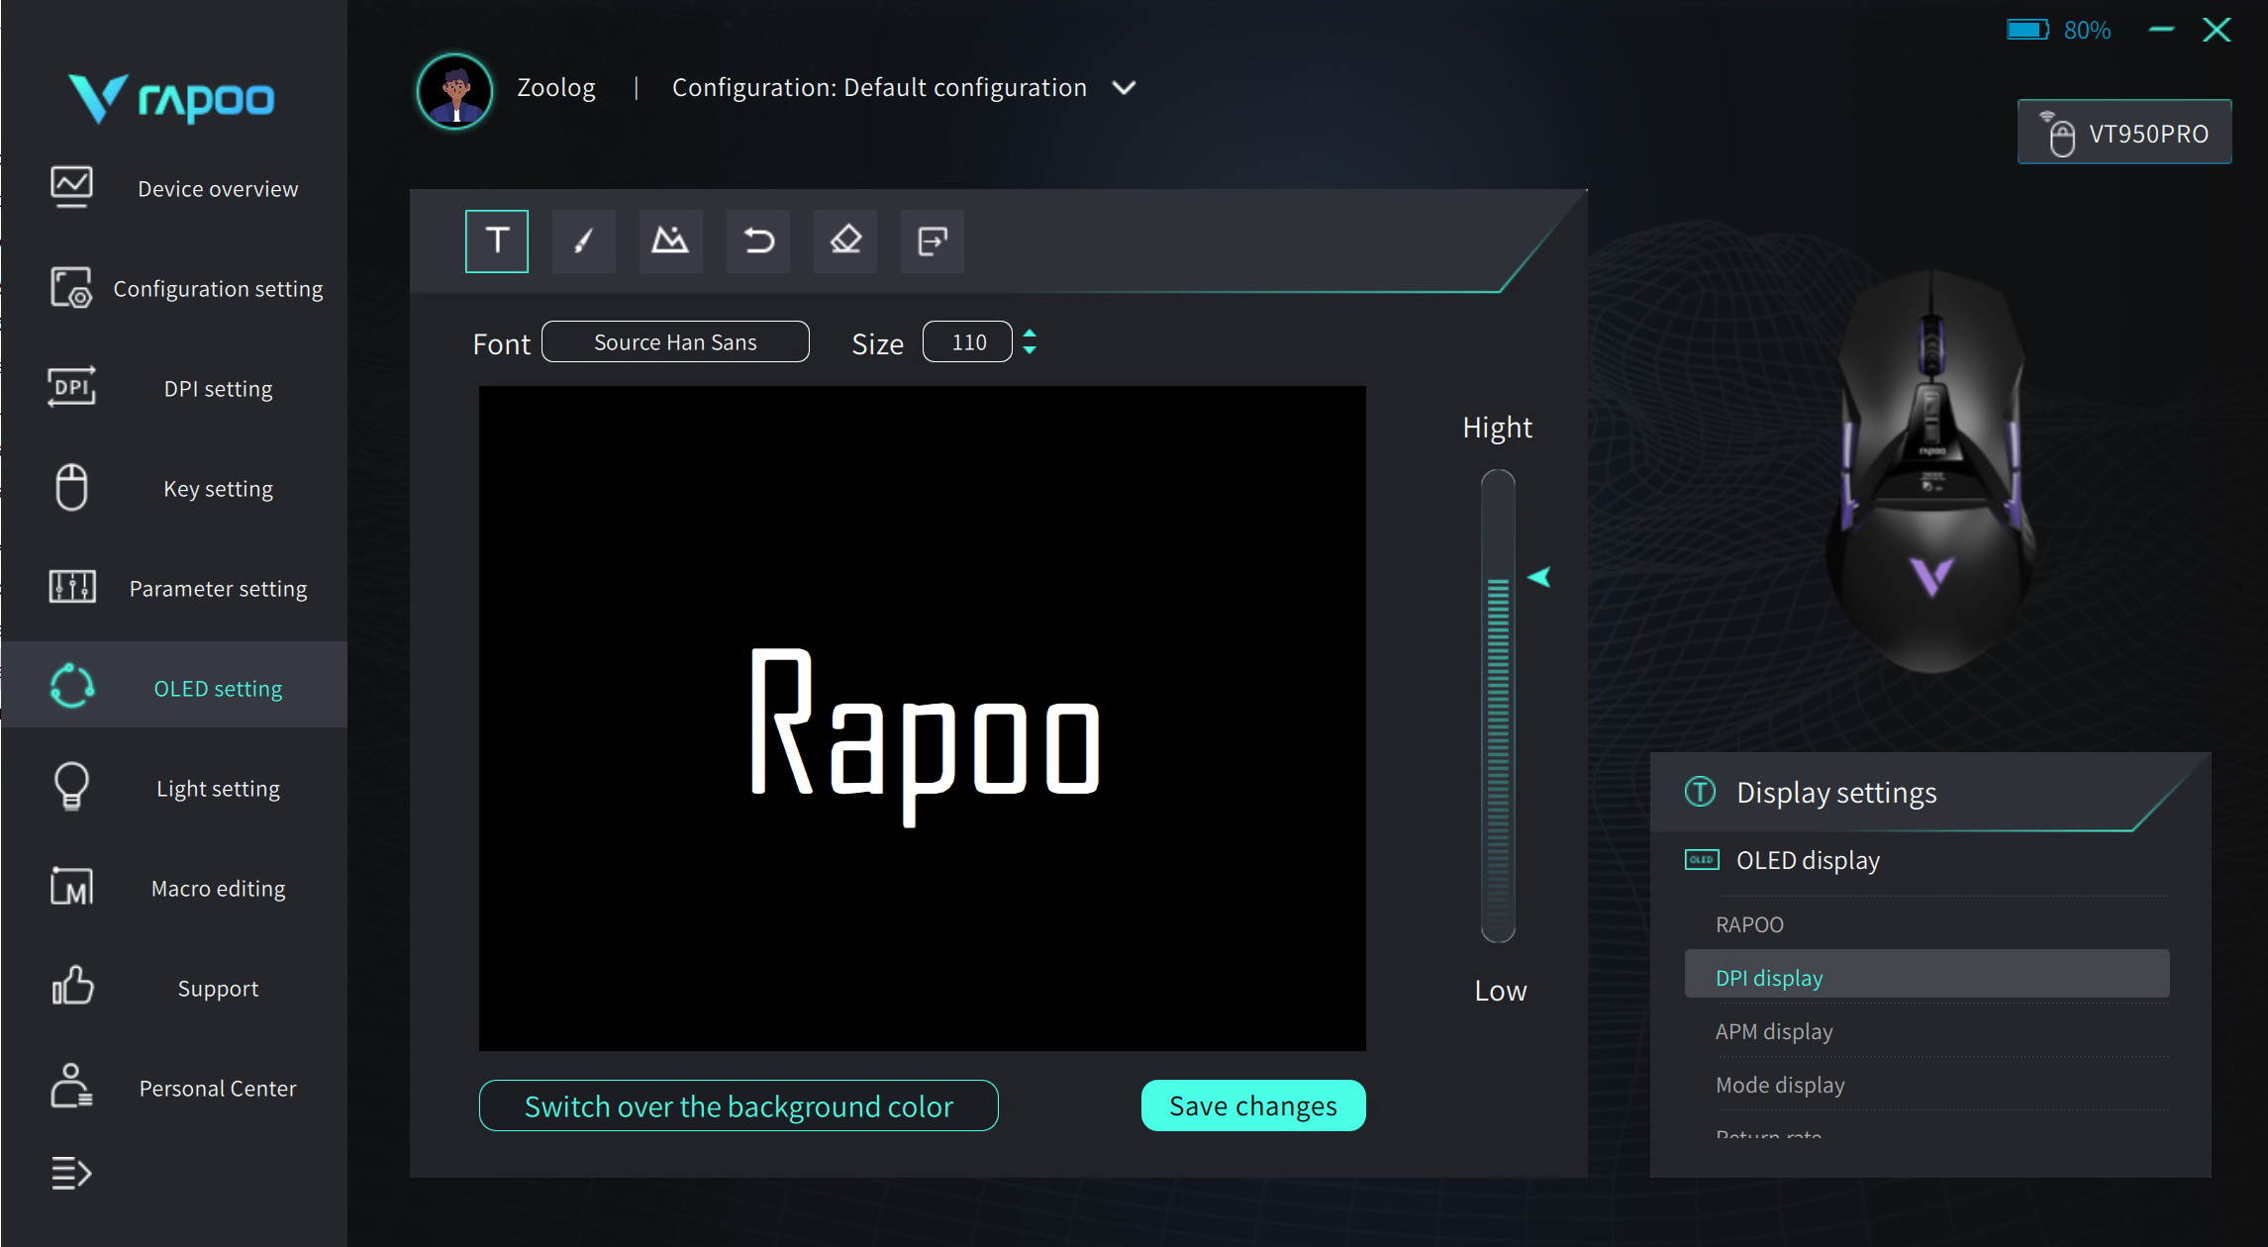This screenshot has height=1247, width=2268.
Task: Decrease font size with down arrow
Action: [x=1030, y=350]
